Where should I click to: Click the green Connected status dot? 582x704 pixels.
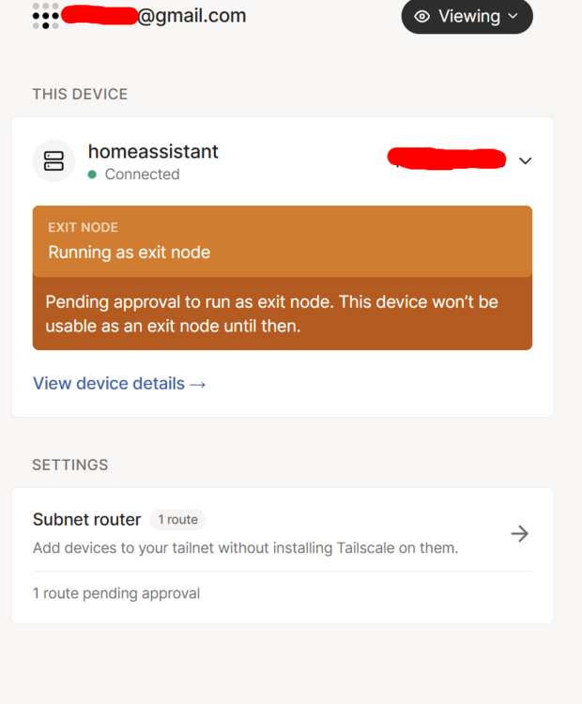click(x=92, y=175)
